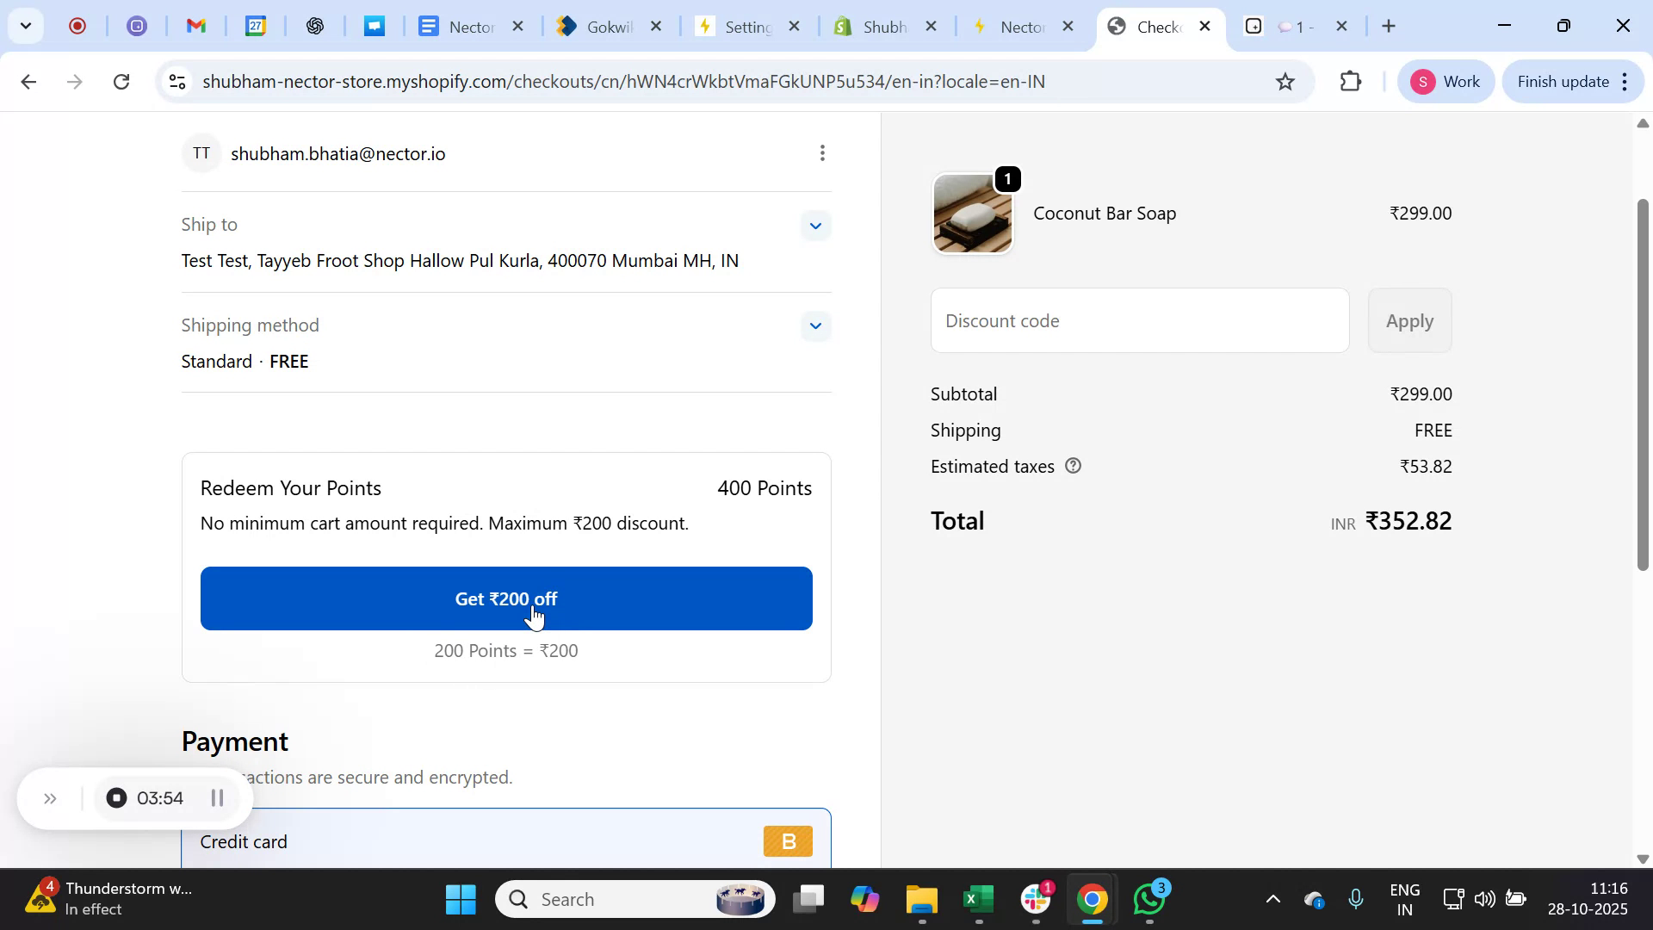Screen dimensions: 1653x930
Task: Pause the screen recording timer
Action: (x=217, y=797)
